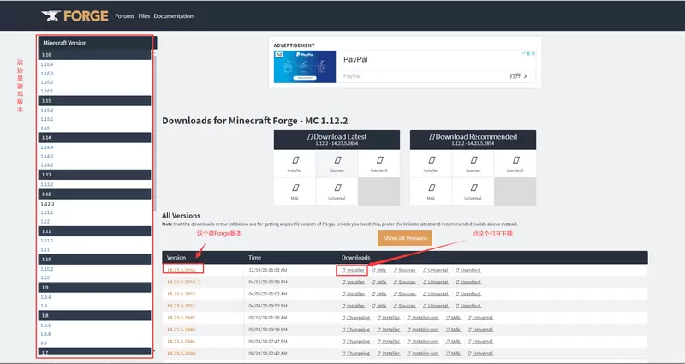Open the Files menu item
This screenshot has height=364, width=685.
pyautogui.click(x=144, y=16)
